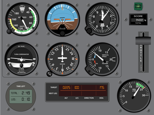This screenshot has height=115, width=154.
Task: Click the turn coordinator L mark
Action: point(10,65)
